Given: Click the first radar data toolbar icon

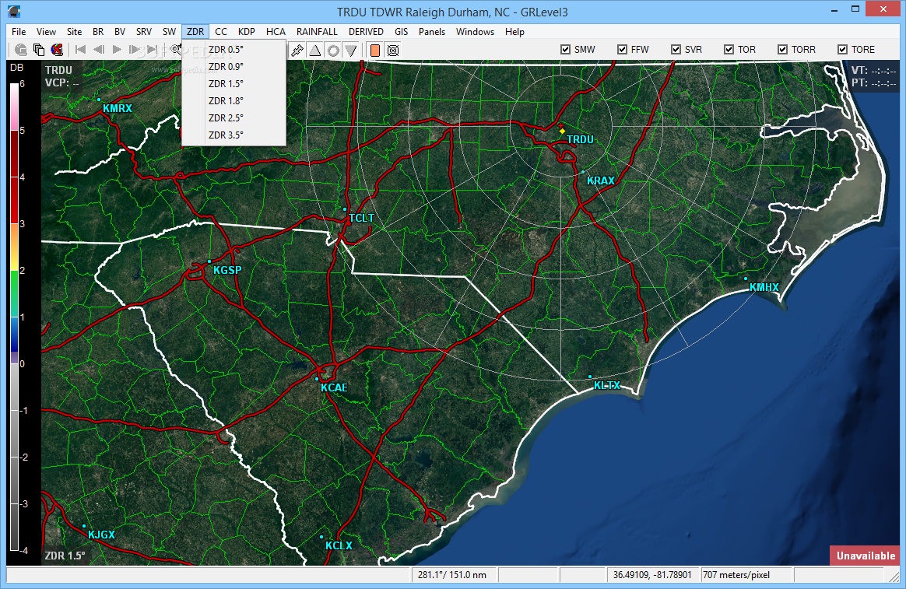Looking at the screenshot, I should point(21,50).
